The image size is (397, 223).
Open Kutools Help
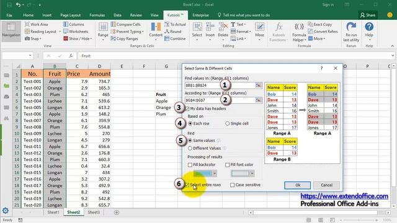[369, 31]
